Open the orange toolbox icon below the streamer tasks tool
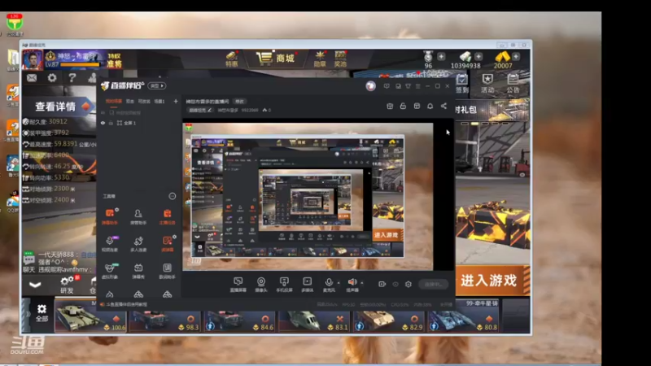651x366 pixels. tap(168, 243)
